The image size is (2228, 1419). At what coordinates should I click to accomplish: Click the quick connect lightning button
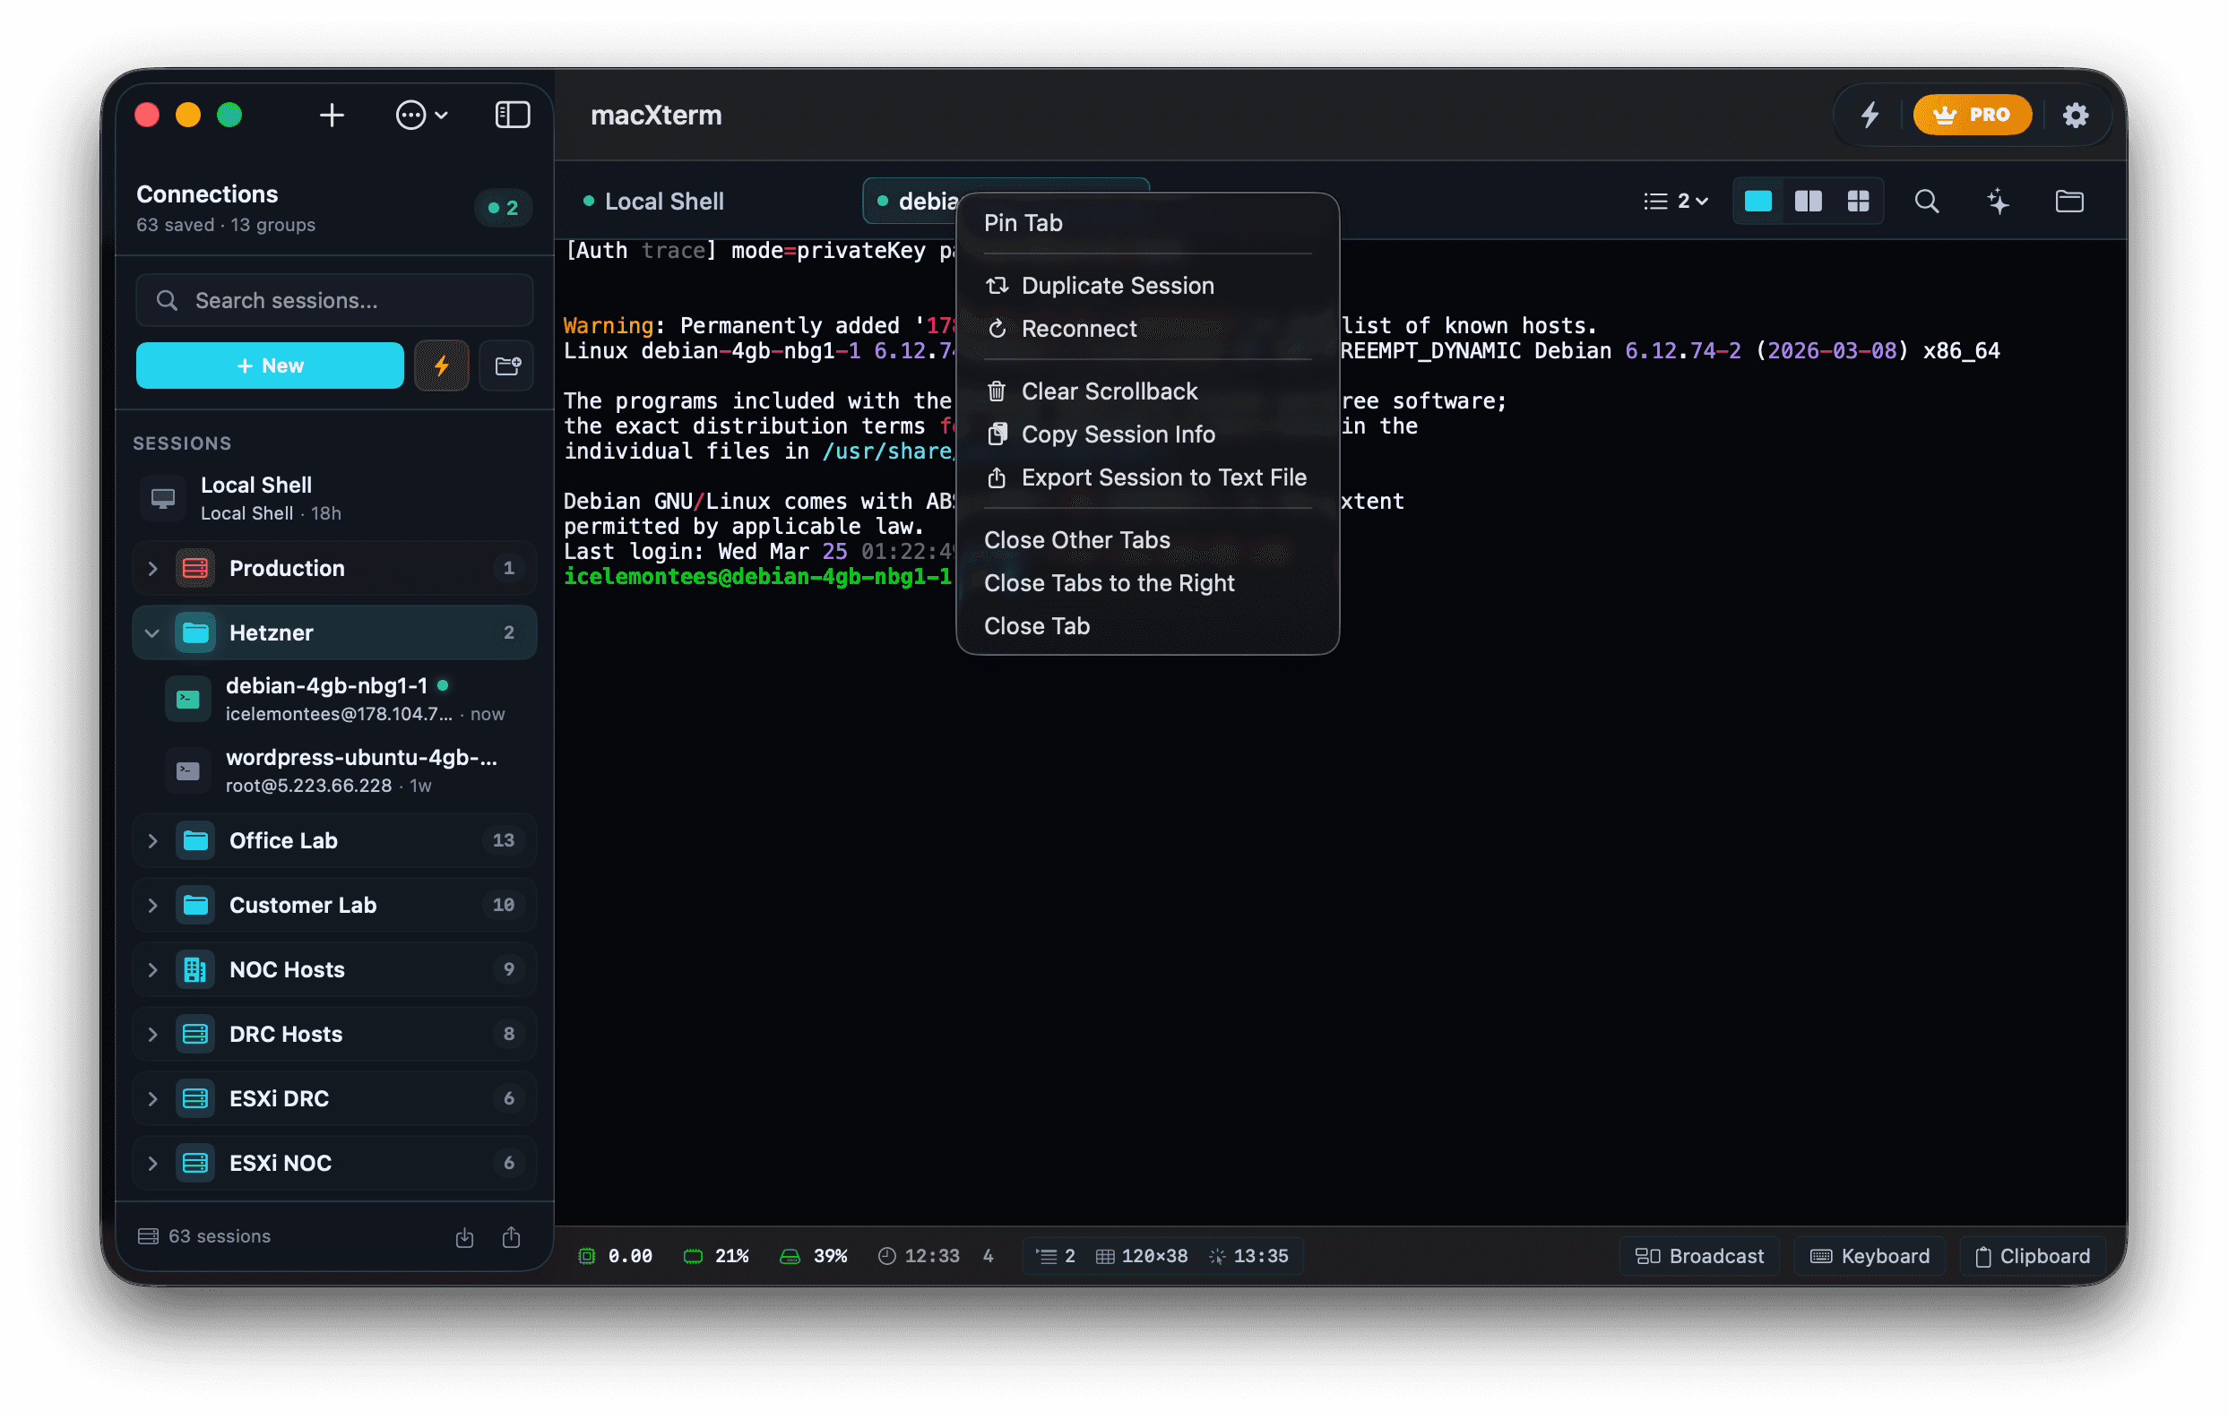[x=441, y=365]
